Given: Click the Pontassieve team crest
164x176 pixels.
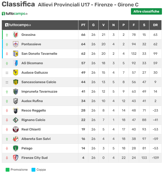Looking at the screenshot, I should 16,44.
